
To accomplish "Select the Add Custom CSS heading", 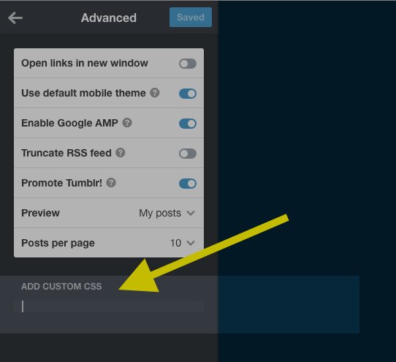I will pos(61,287).
